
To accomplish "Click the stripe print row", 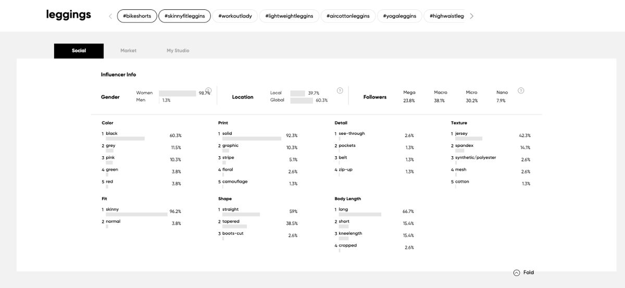I will [258, 159].
